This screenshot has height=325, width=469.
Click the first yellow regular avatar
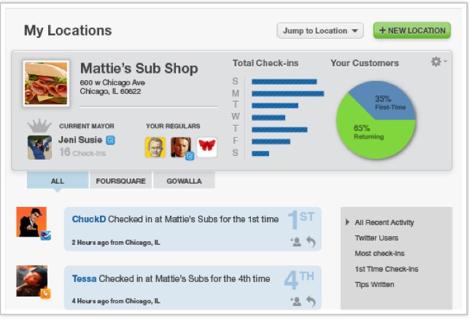point(155,146)
